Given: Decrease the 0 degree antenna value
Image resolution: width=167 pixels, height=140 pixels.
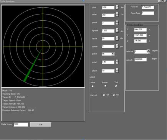Looking at the screenshot, I should [148, 53].
